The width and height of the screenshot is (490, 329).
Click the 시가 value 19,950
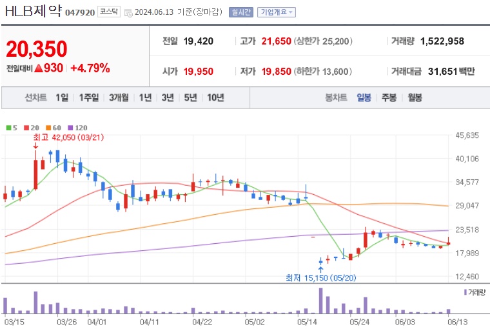click(199, 72)
